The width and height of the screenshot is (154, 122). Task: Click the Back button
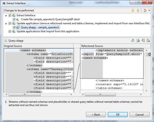coord(96,115)
